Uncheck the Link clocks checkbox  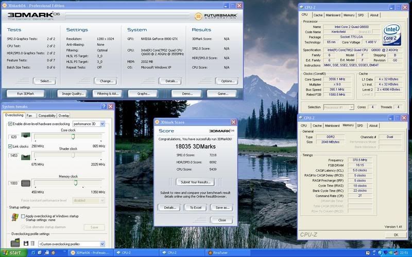coord(10,146)
